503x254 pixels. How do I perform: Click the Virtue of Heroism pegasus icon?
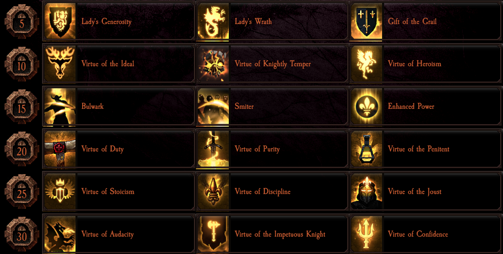pos(366,64)
